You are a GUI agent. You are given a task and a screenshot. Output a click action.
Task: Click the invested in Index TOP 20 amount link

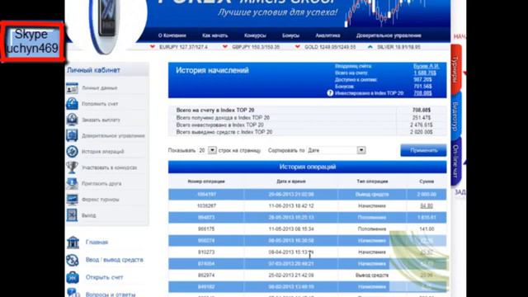pos(422,93)
